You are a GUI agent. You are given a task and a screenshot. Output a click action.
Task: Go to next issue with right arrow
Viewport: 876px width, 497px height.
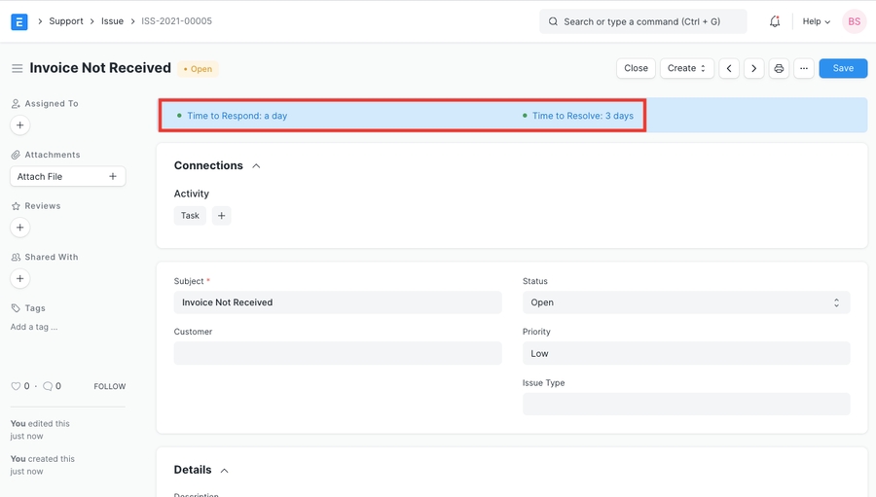tap(754, 69)
